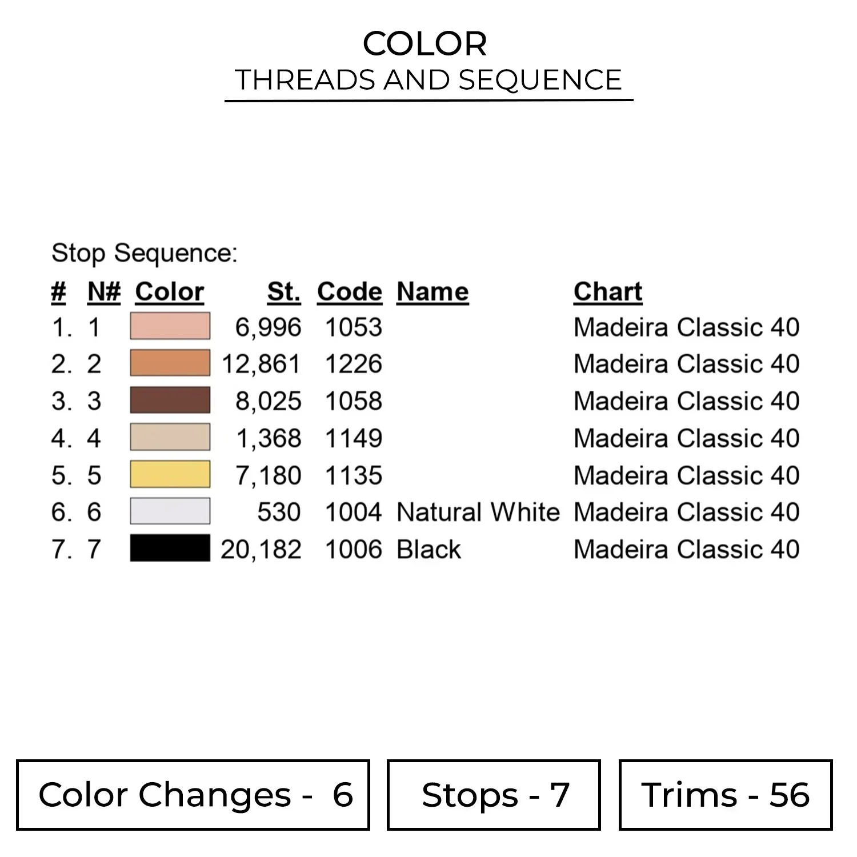Pick the beige swatch for code 1149
Viewport: 857px width, 857px height.
tap(170, 438)
